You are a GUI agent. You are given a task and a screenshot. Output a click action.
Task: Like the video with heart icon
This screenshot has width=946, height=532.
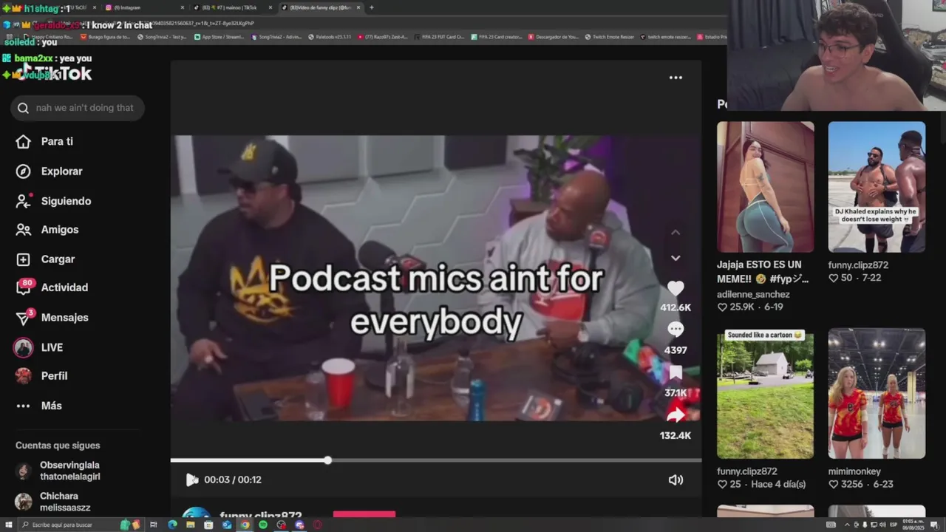coord(676,289)
